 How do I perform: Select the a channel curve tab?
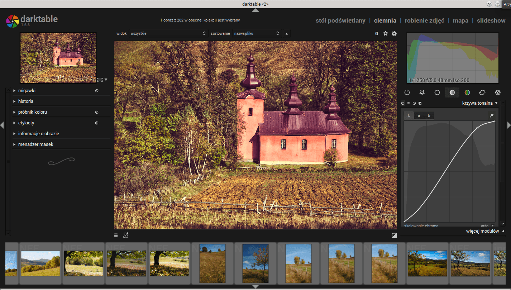click(x=419, y=115)
